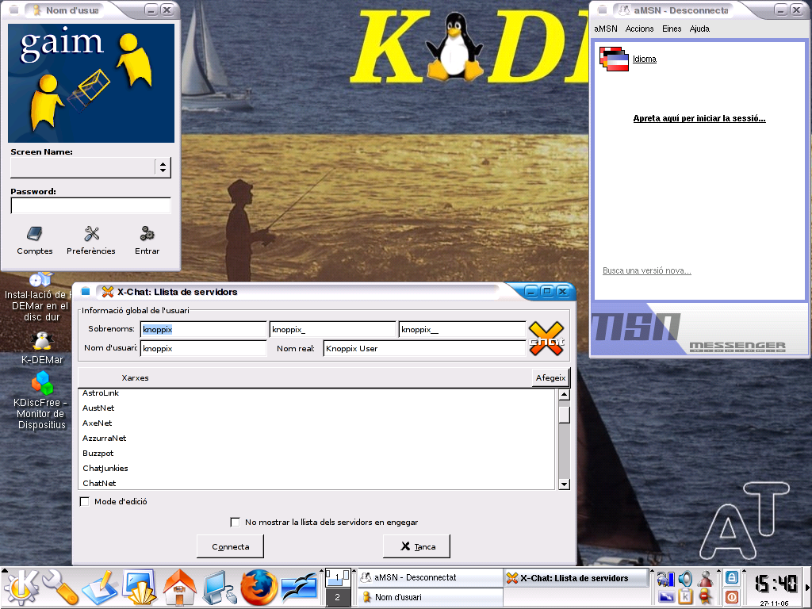Select AustNet in networks list

coord(316,408)
